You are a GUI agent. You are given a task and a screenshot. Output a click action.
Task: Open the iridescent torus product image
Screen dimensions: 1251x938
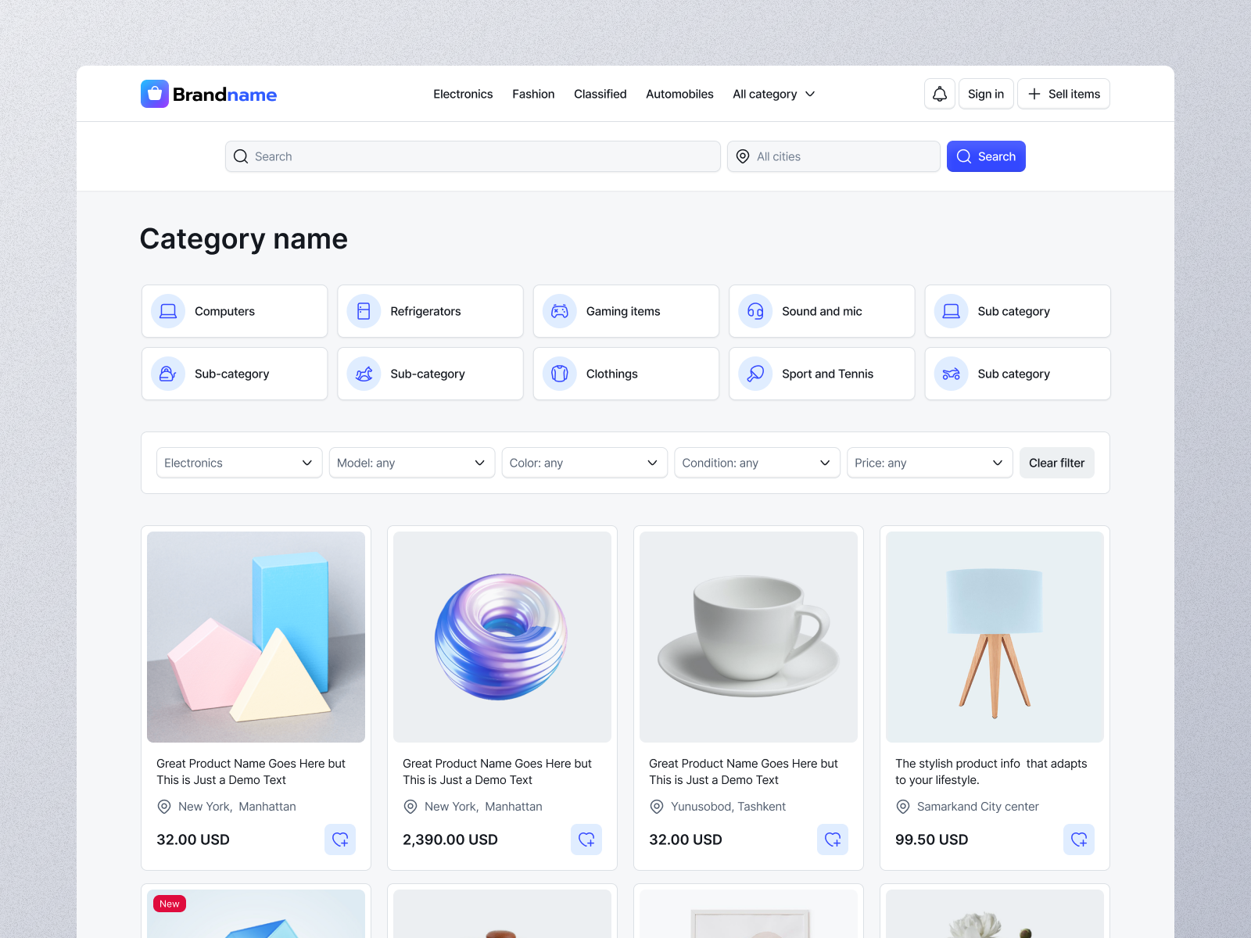click(502, 637)
